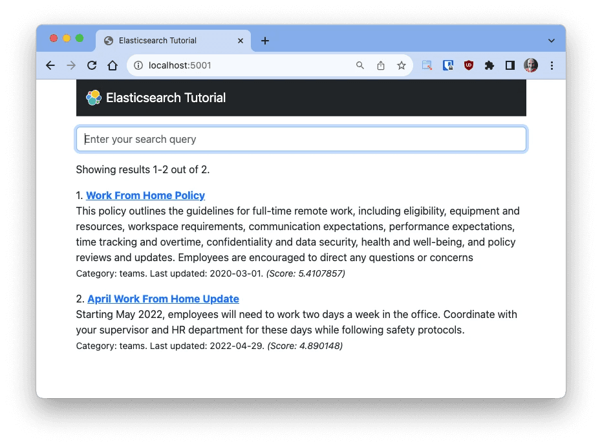View site information via the address bar info icon
Viewport: 602px width, 446px height.
point(139,65)
